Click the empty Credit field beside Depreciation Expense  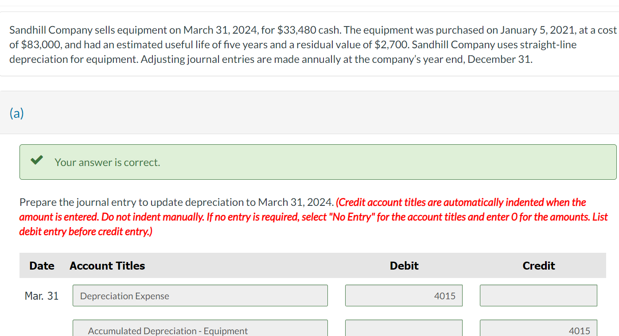coord(538,295)
